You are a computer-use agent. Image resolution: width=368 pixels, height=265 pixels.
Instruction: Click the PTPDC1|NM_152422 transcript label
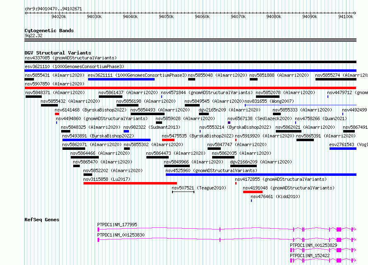click(310, 256)
